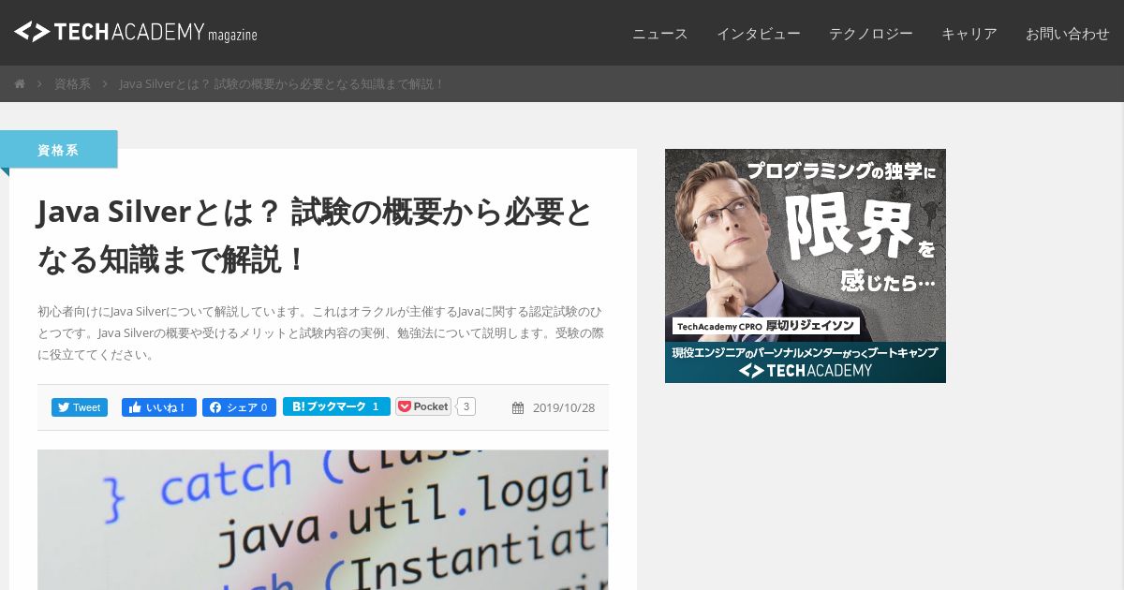
Task: Click the Java code article image
Action: [x=323, y=520]
